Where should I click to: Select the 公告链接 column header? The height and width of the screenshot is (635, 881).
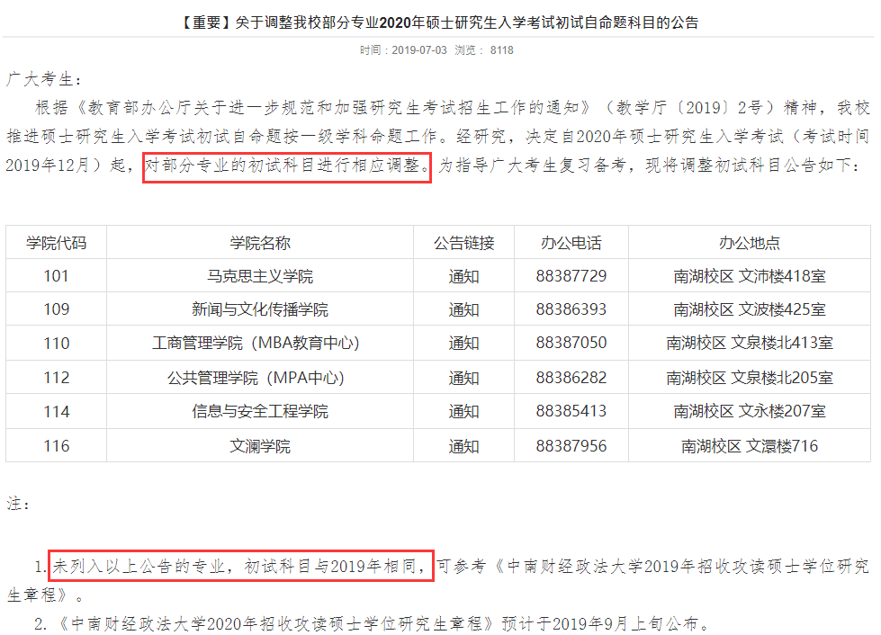click(x=463, y=243)
